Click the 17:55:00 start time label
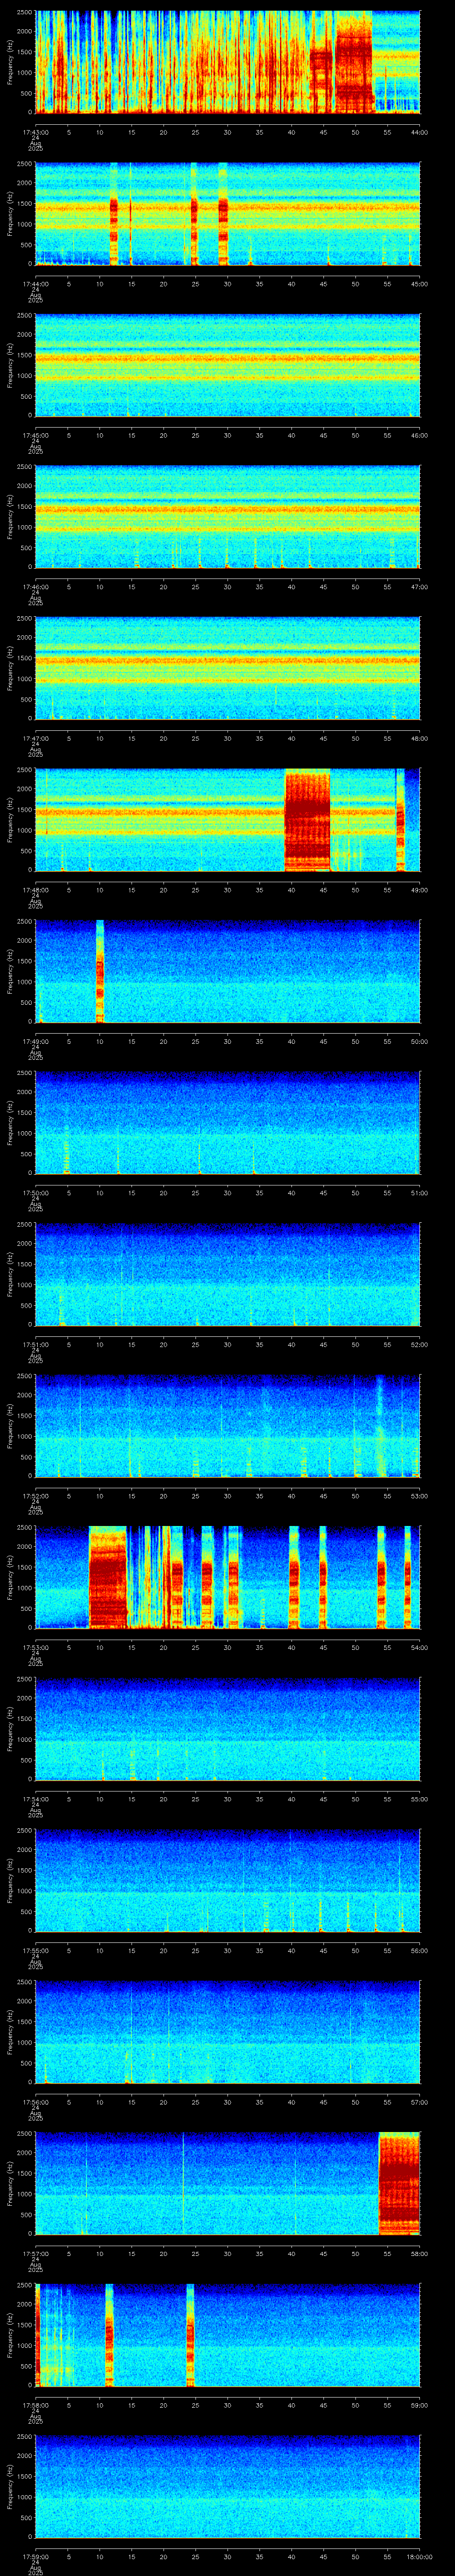Image resolution: width=455 pixels, height=2576 pixels. coord(36,1950)
